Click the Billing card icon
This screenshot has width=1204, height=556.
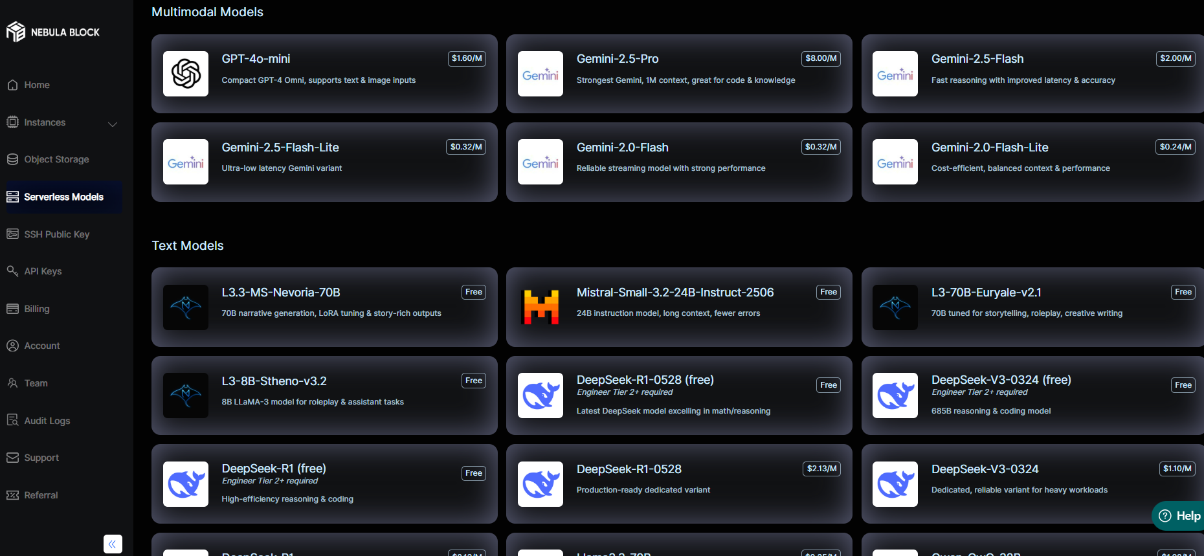12,309
